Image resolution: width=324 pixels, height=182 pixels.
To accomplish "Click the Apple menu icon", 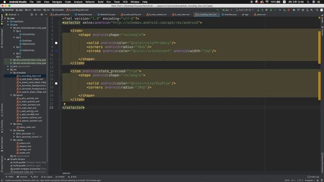I will pyautogui.click(x=5, y=2).
